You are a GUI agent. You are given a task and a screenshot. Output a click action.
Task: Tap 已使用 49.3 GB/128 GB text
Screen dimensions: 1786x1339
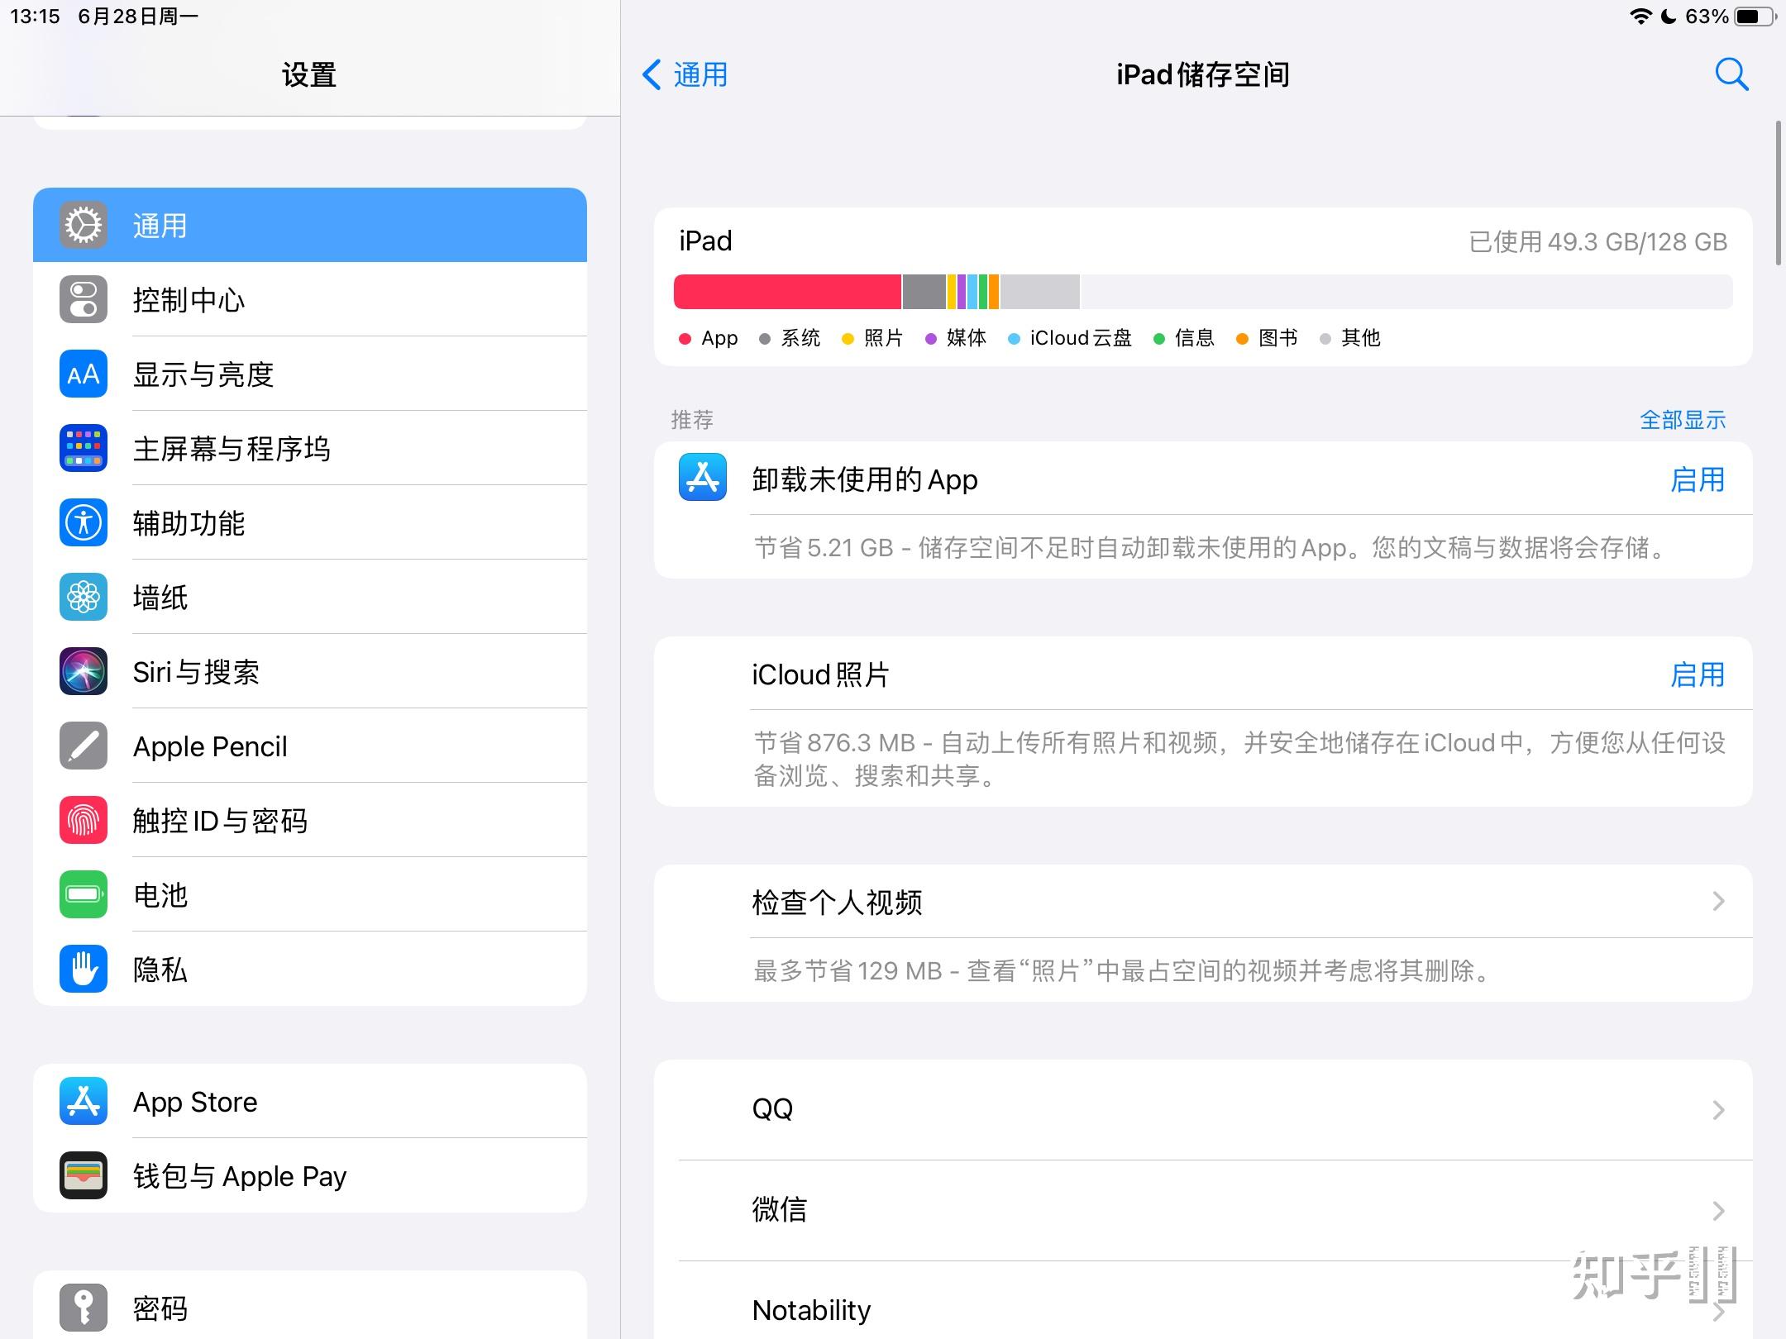[1597, 242]
